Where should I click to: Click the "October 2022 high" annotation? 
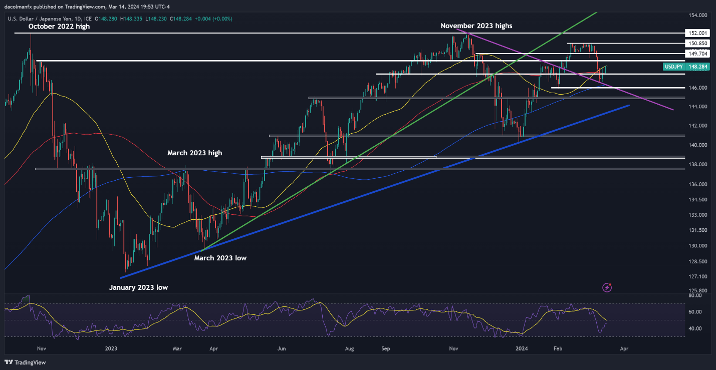(59, 27)
